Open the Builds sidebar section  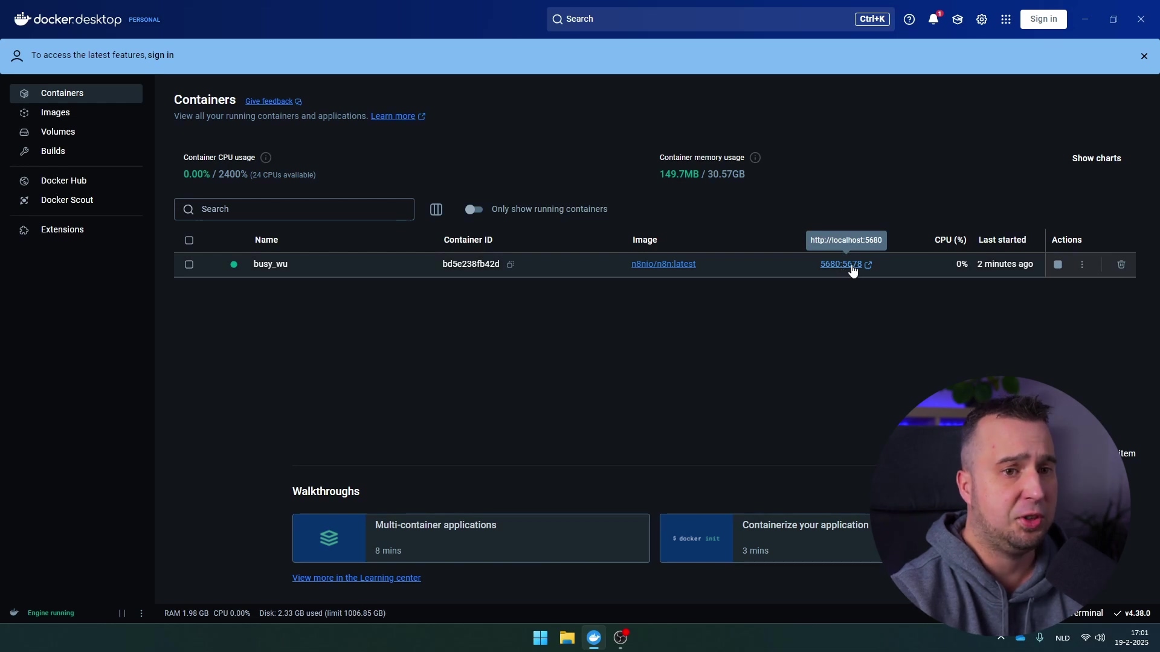pos(76,152)
